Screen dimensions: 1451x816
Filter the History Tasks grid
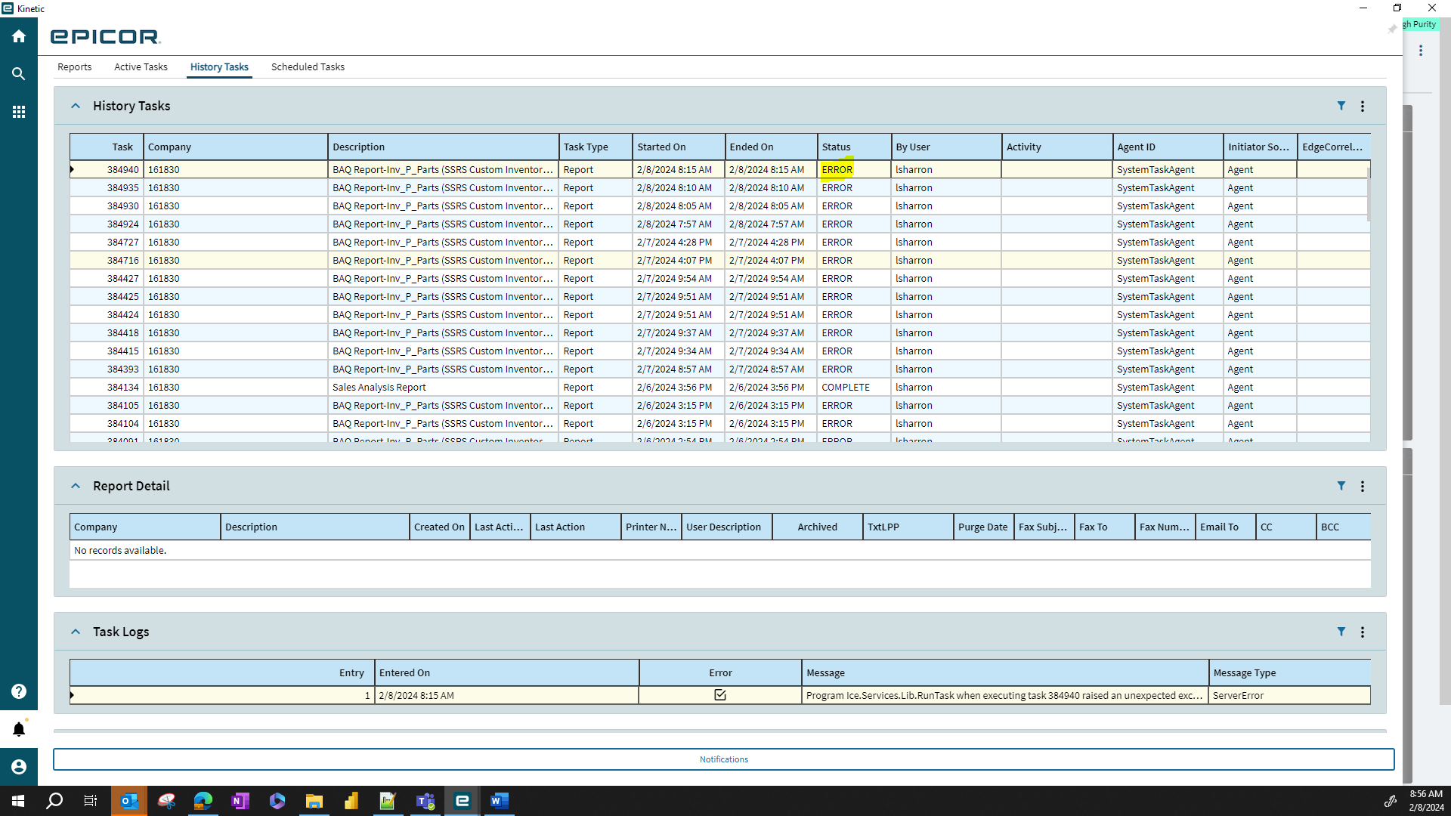[1341, 106]
